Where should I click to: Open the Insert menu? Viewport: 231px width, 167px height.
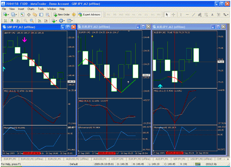pos(21,9)
